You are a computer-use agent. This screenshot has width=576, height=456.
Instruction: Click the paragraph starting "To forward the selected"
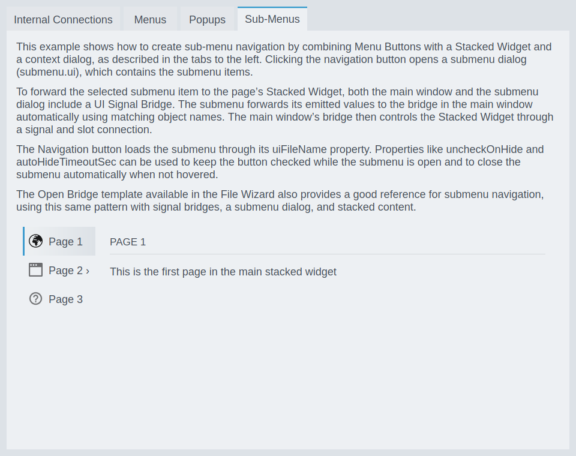(x=286, y=110)
